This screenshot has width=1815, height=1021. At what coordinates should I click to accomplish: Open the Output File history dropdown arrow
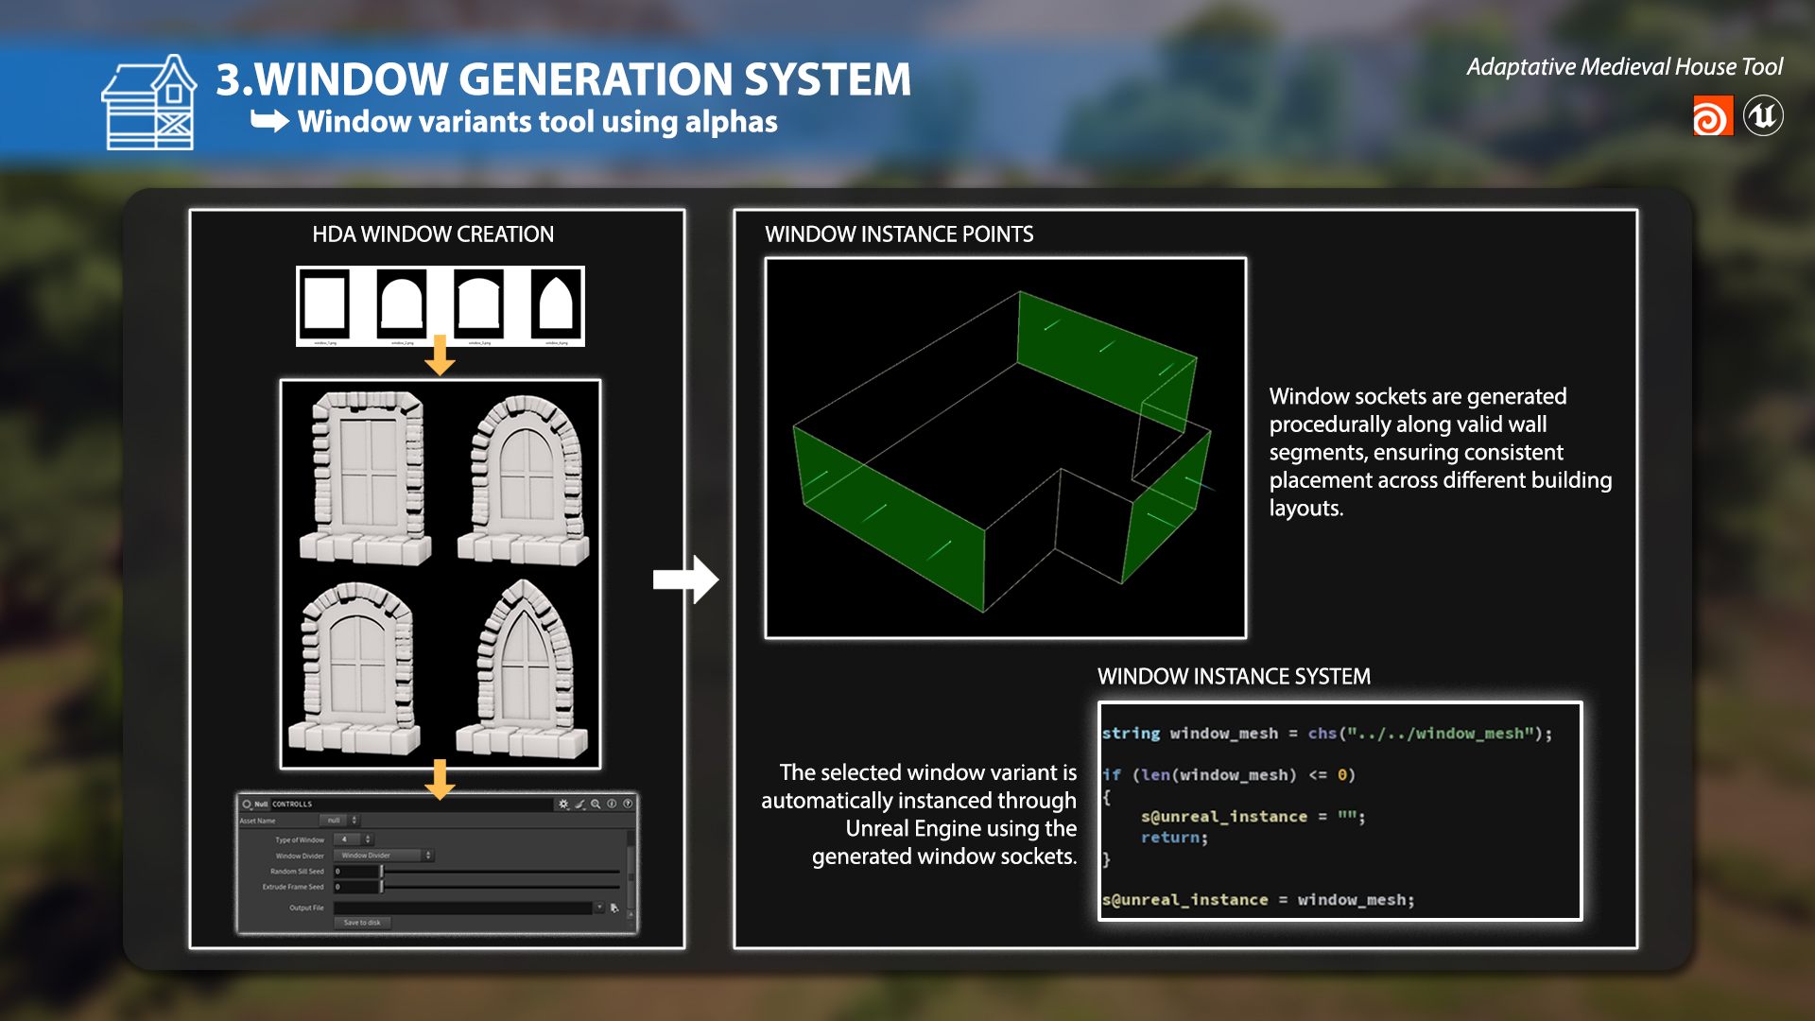599,907
